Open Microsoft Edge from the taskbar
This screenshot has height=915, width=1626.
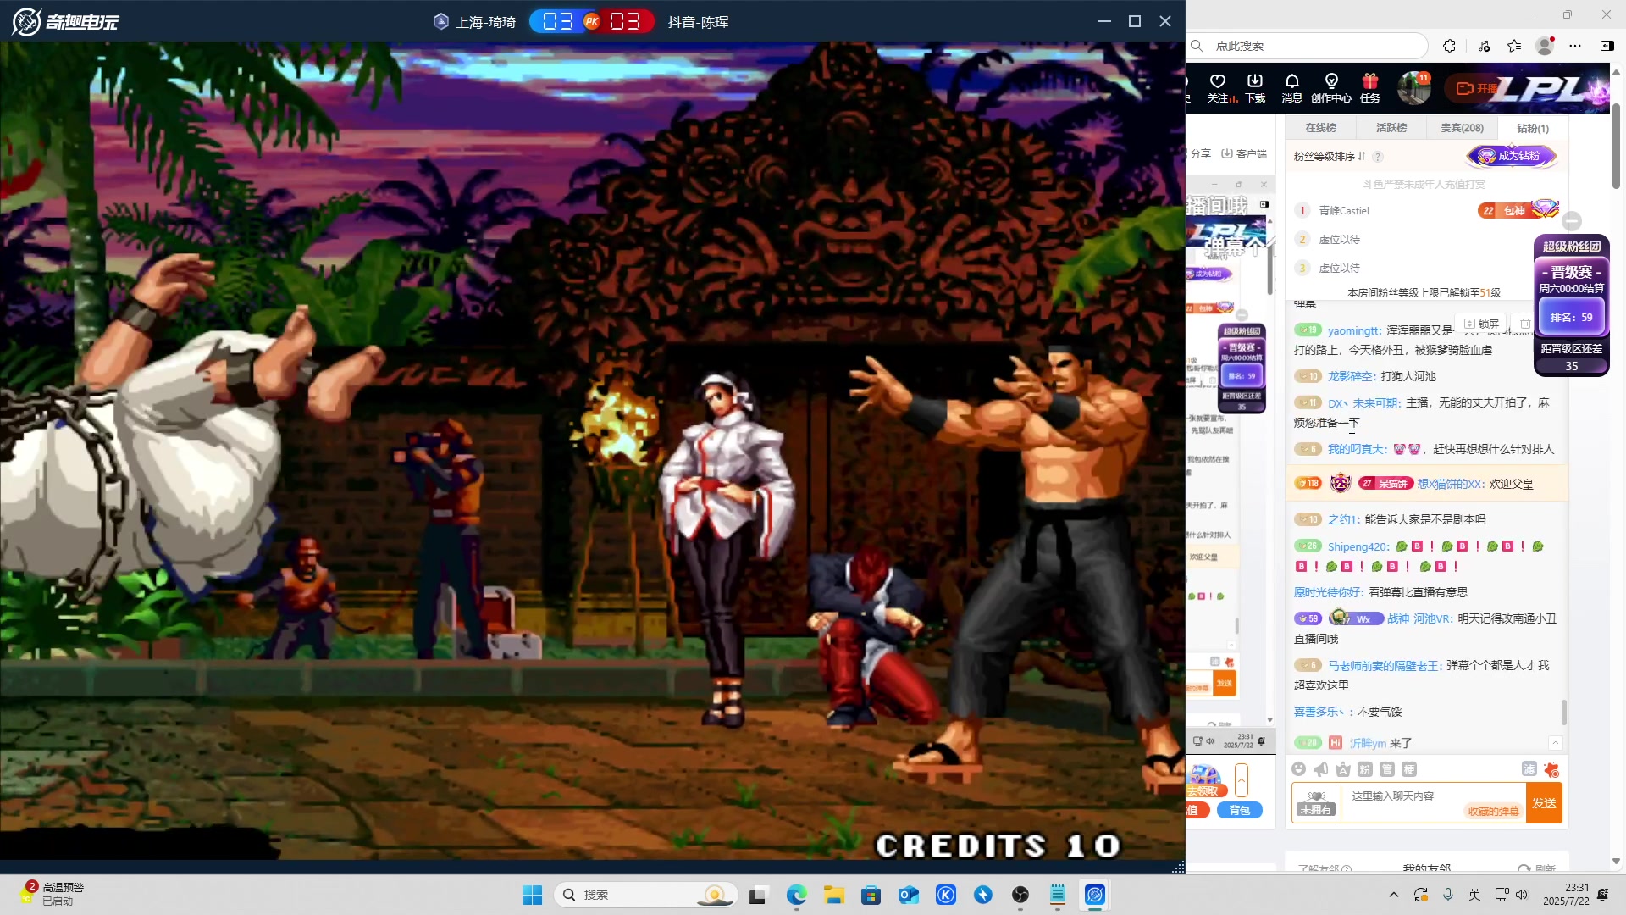[796, 895]
